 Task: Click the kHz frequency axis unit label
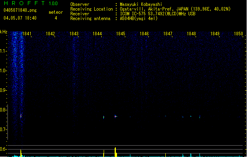coord(4,32)
